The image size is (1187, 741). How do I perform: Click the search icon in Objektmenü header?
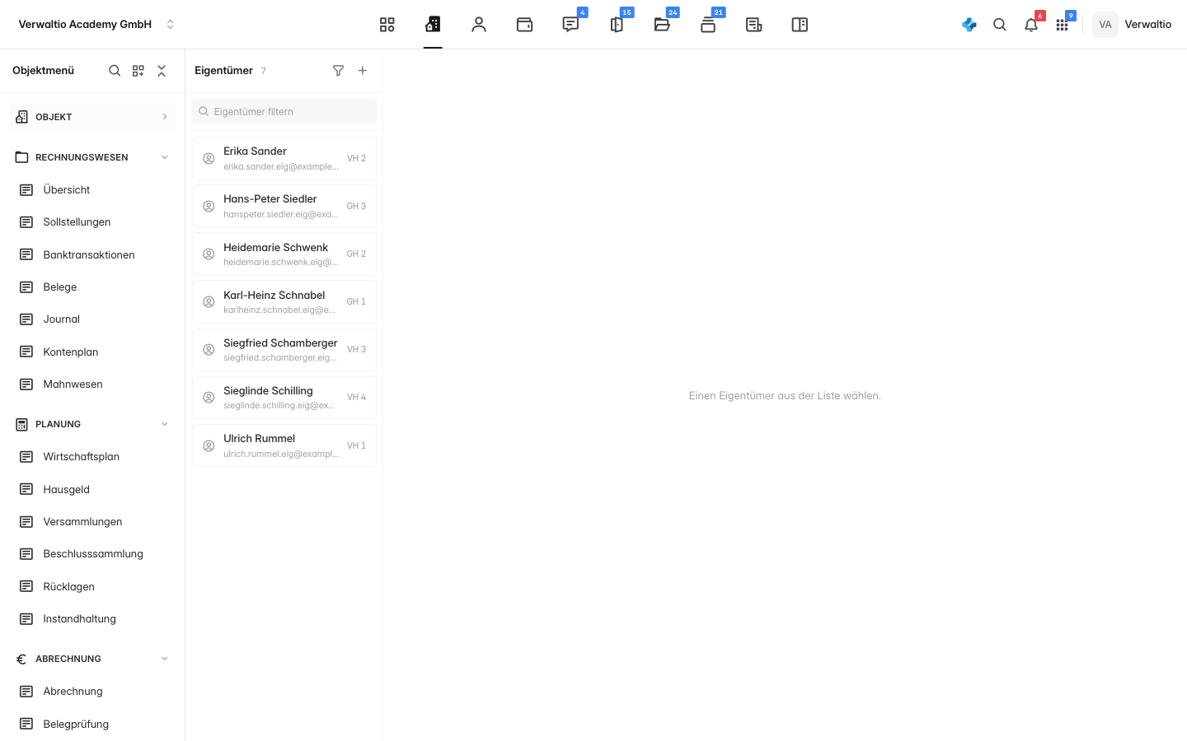click(x=115, y=71)
